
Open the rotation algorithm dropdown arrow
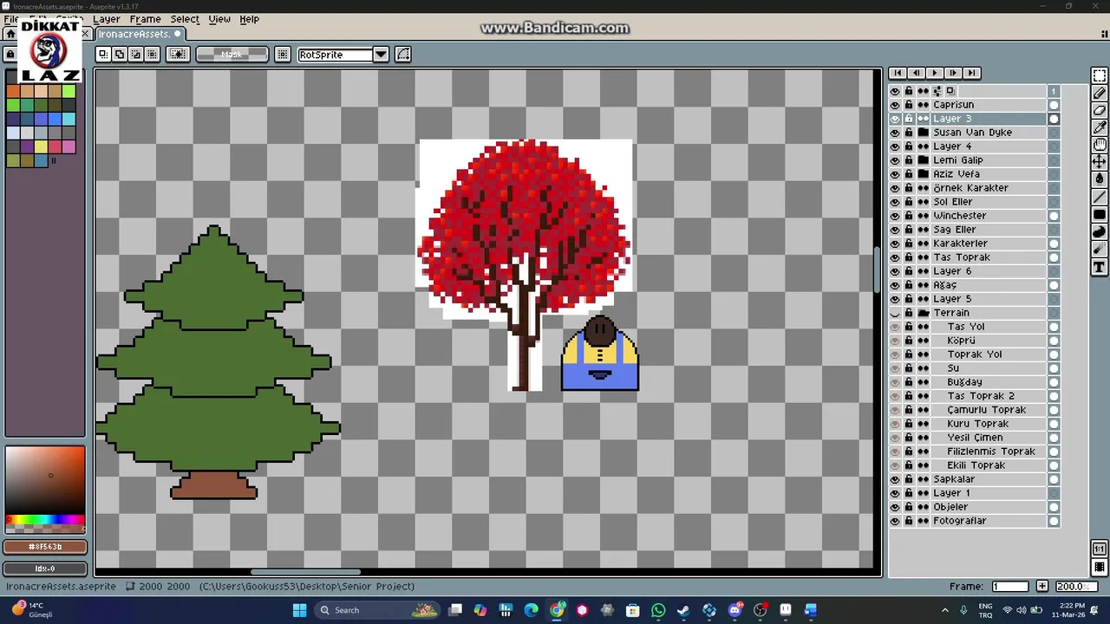(380, 55)
